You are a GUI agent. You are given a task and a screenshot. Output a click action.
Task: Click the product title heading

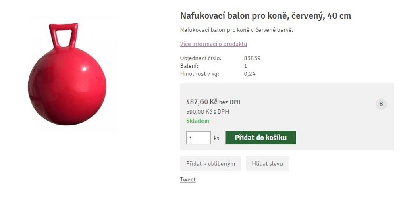pyautogui.click(x=265, y=16)
